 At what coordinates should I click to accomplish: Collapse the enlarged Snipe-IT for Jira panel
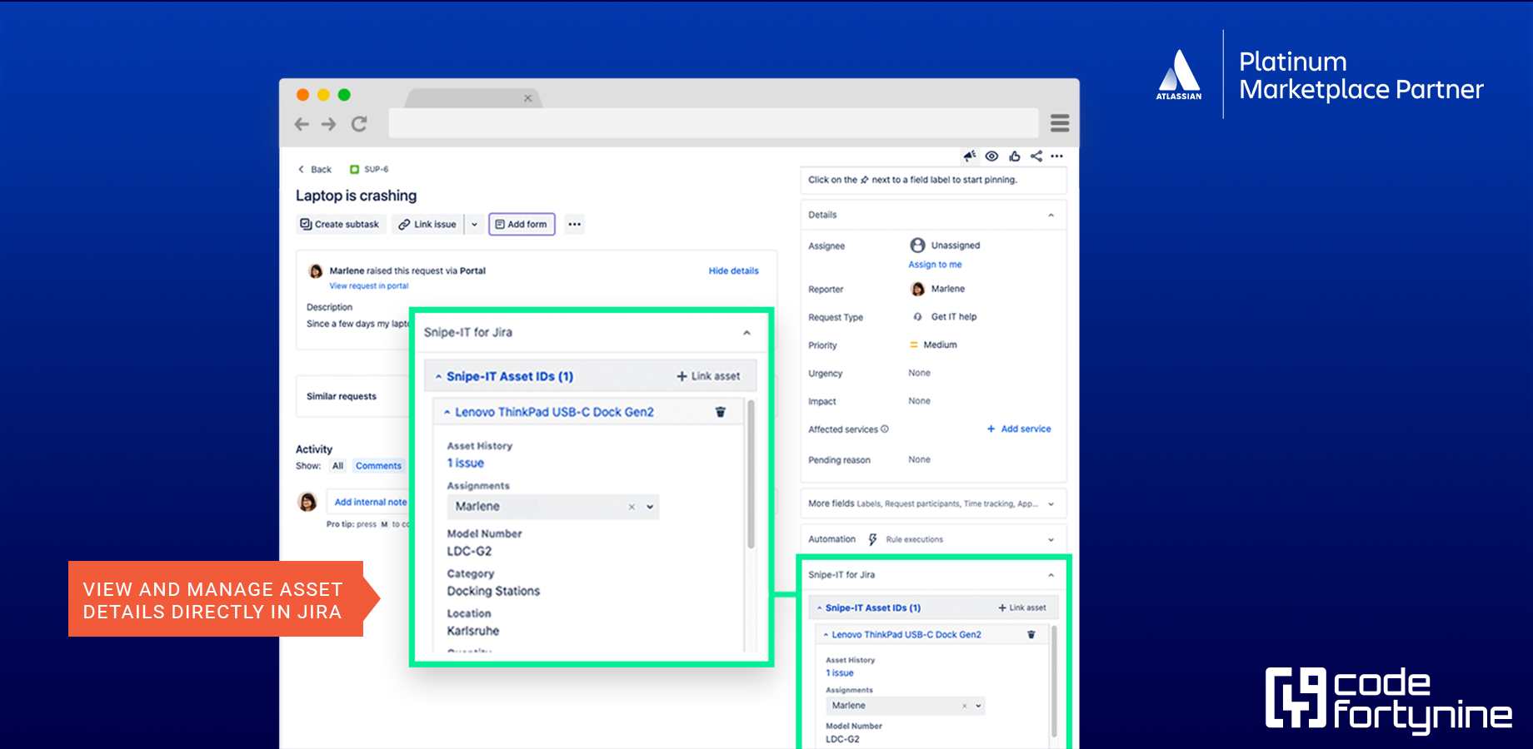coord(747,333)
